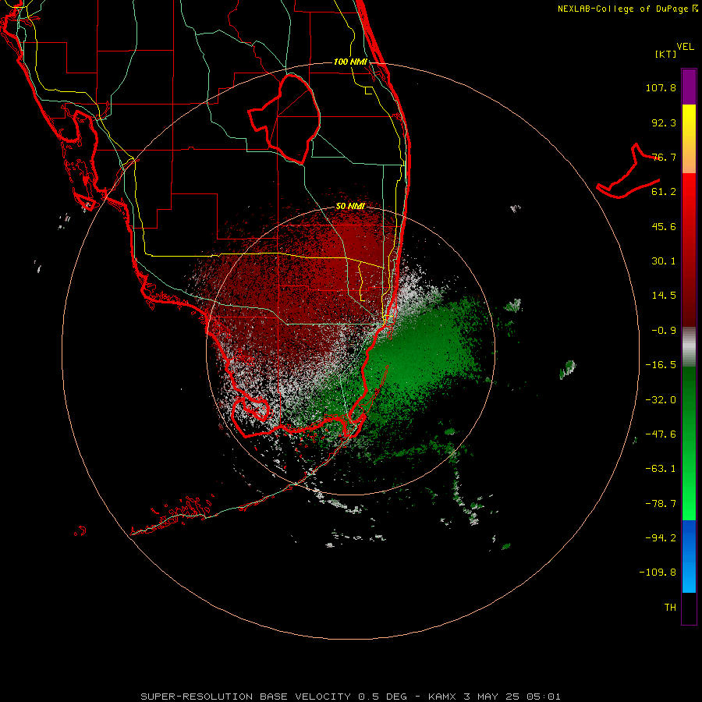
Task: Select the 76.7 legend value
Action: click(x=664, y=157)
